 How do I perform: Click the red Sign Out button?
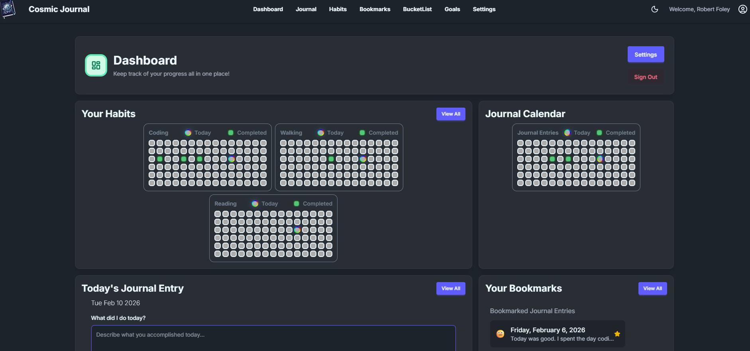coord(646,77)
